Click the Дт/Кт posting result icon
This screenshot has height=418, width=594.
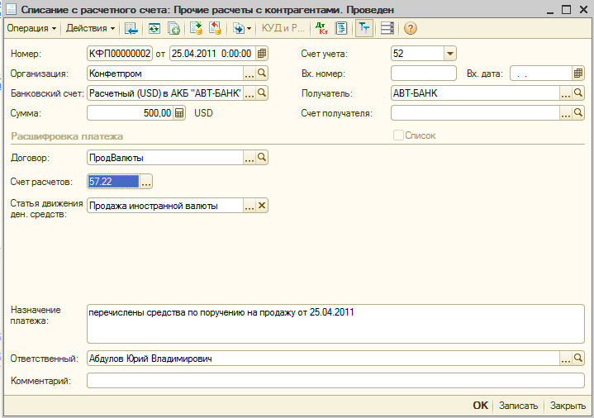point(322,29)
